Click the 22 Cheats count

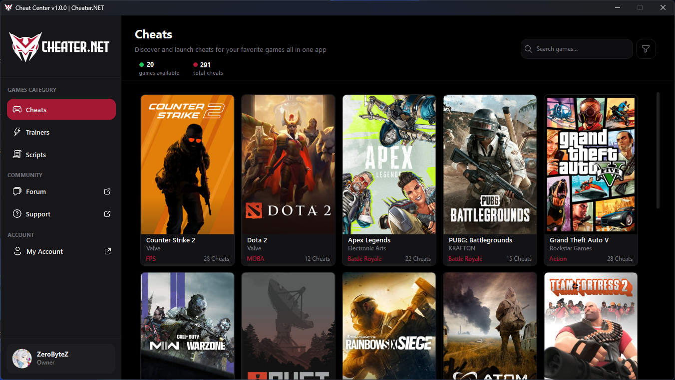click(x=418, y=259)
